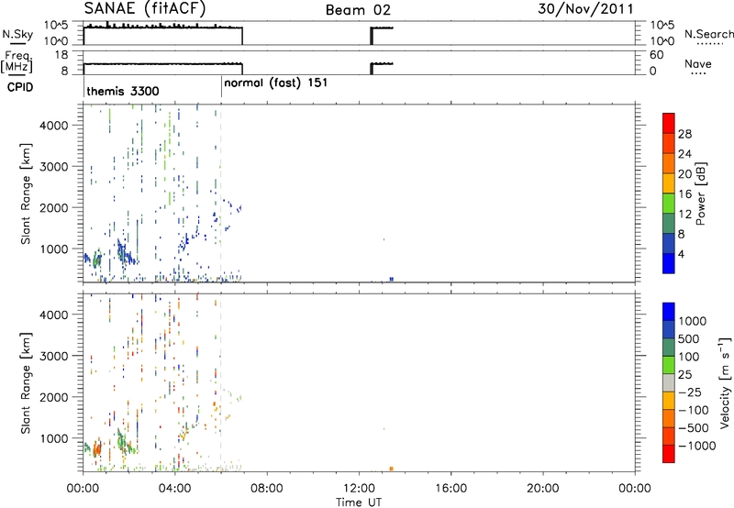Click the -1000 value on Velocity colorbar
This screenshot has width=734, height=508.
click(x=696, y=446)
